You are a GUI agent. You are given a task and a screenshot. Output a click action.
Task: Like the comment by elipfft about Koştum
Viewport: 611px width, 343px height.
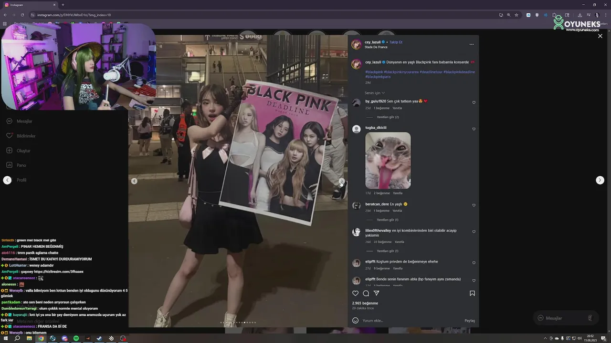(474, 263)
